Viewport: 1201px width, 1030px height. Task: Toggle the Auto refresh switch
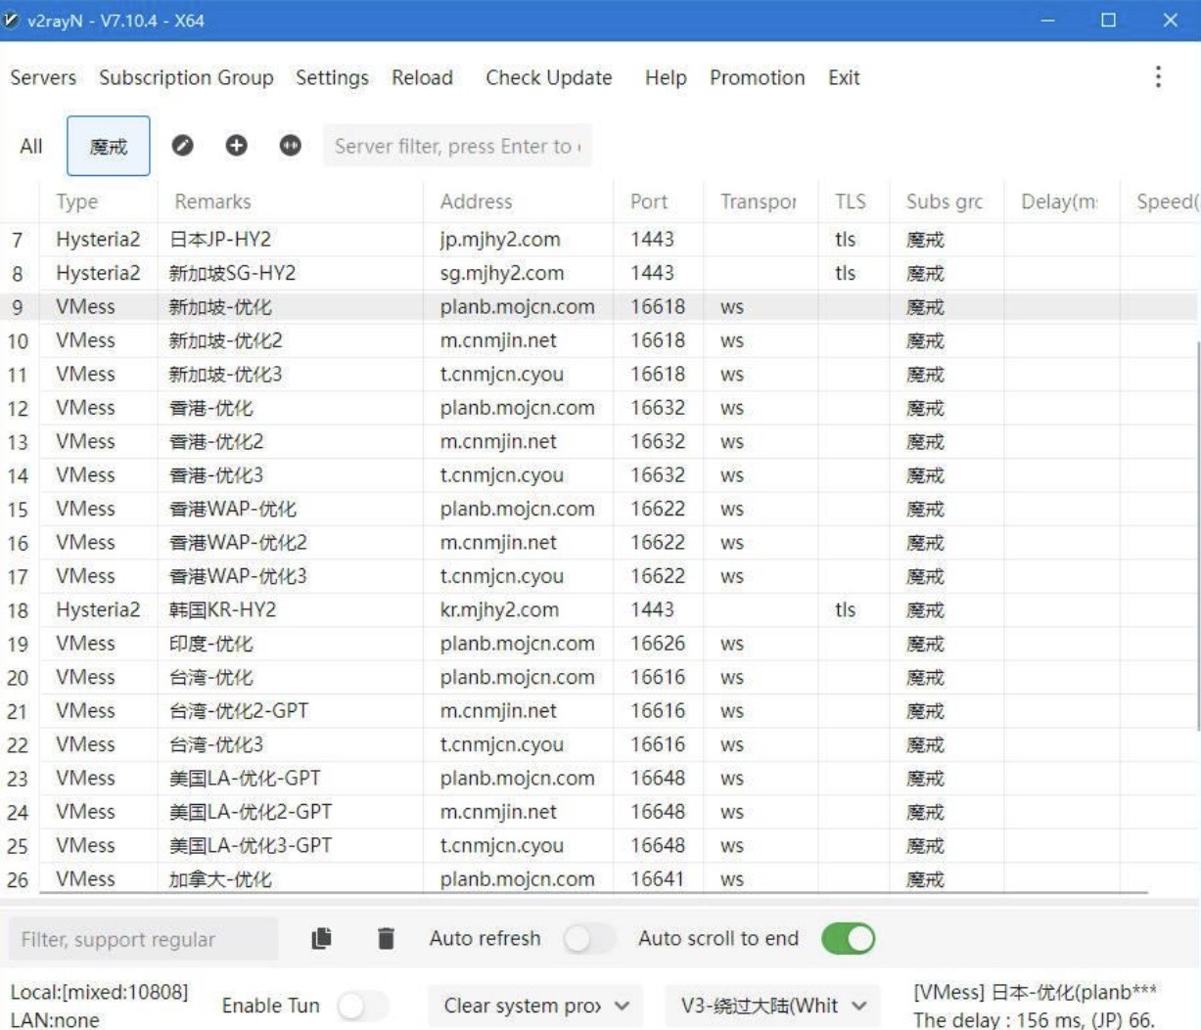click(x=589, y=939)
